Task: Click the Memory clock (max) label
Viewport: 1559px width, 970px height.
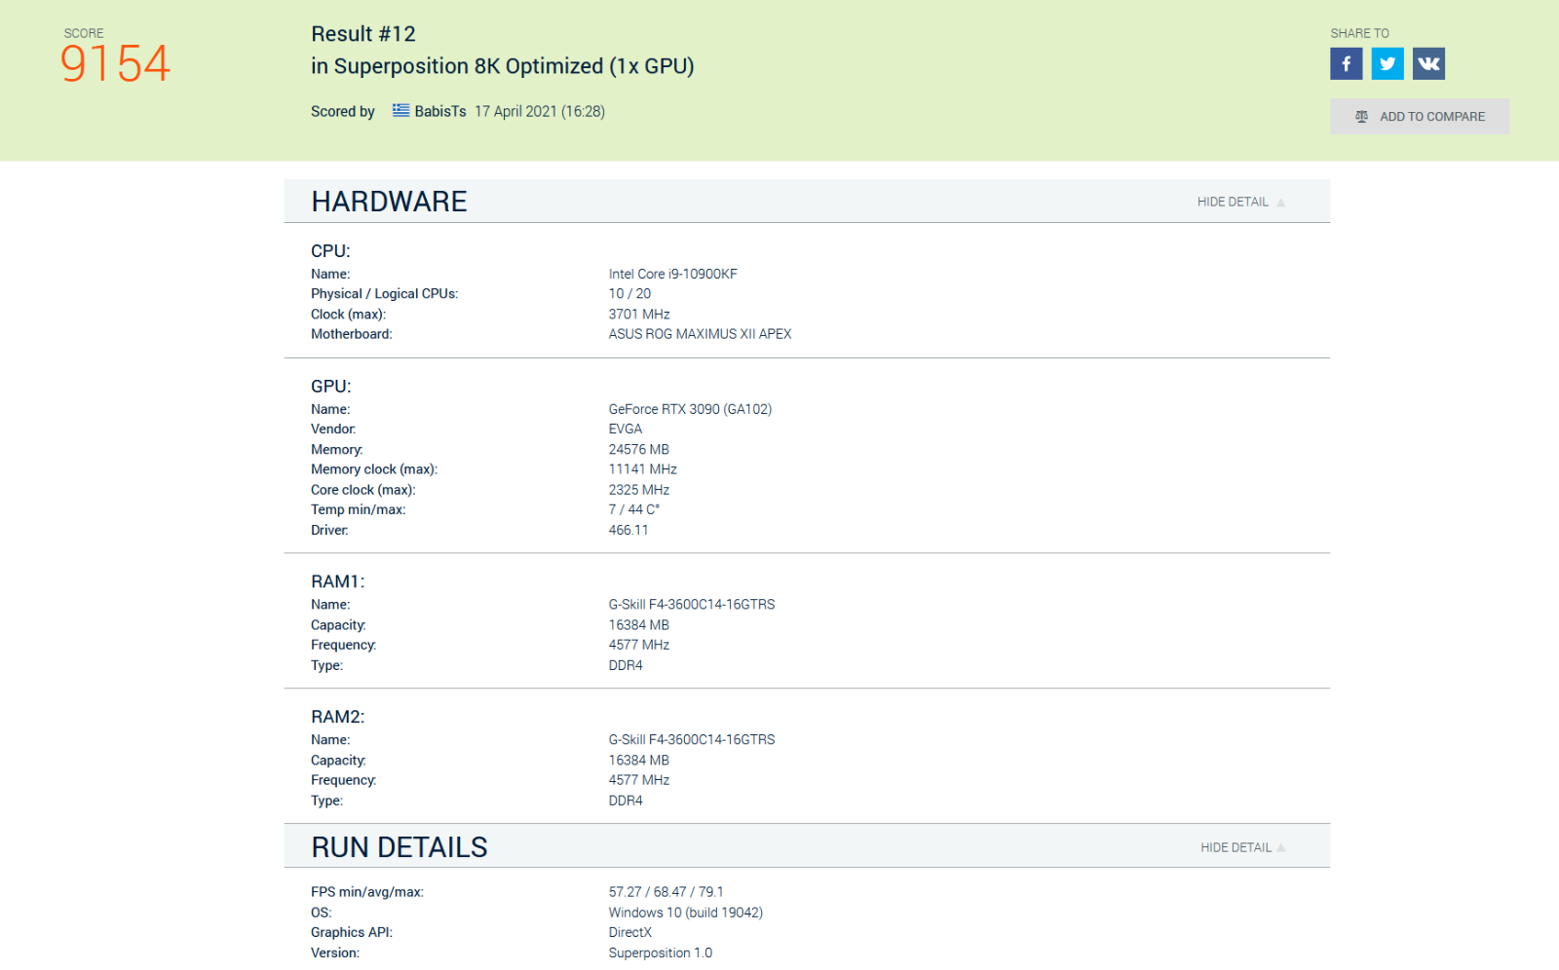Action: (374, 468)
